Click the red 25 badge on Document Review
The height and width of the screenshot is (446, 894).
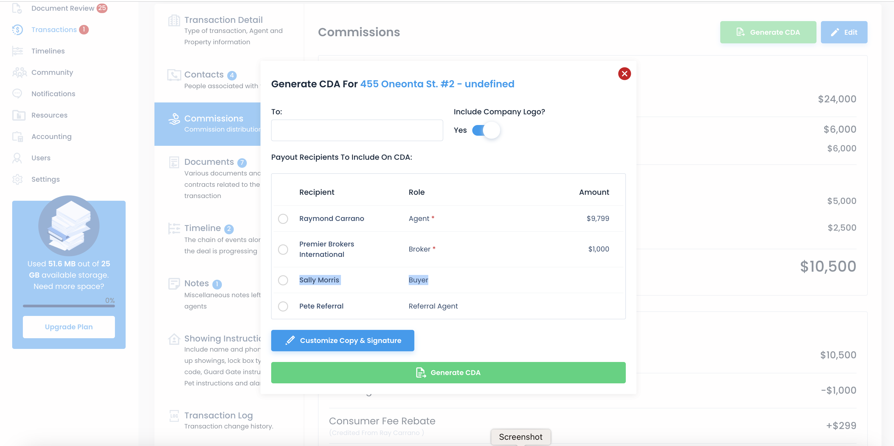(x=102, y=8)
